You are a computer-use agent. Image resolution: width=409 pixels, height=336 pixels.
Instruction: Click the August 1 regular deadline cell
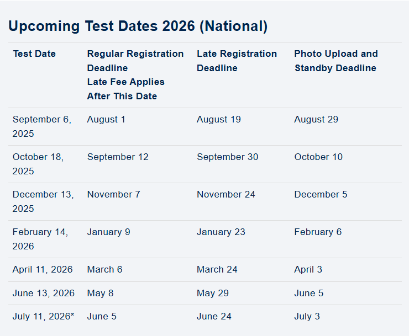(x=106, y=119)
